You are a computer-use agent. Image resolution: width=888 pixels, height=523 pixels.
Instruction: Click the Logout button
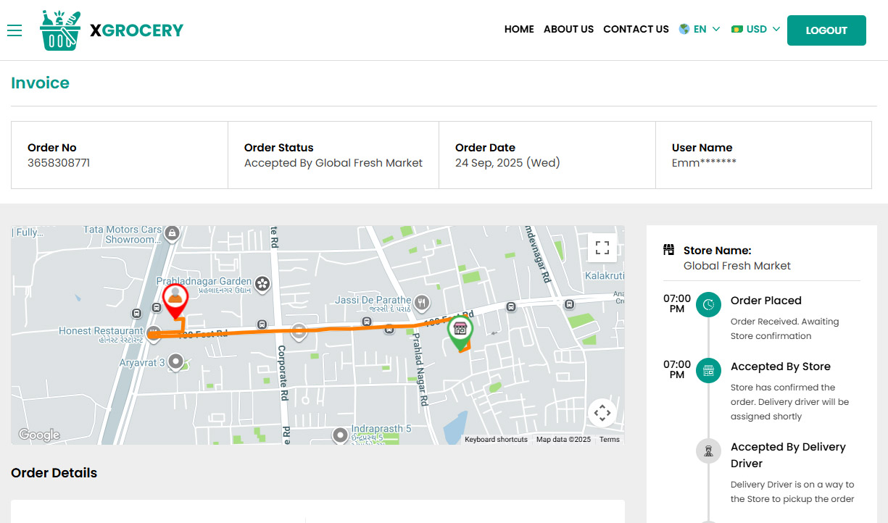pyautogui.click(x=826, y=30)
